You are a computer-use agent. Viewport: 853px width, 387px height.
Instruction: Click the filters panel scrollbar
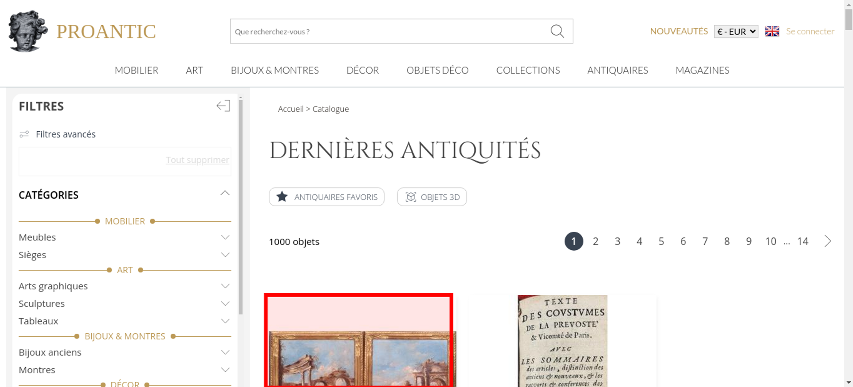point(241,205)
